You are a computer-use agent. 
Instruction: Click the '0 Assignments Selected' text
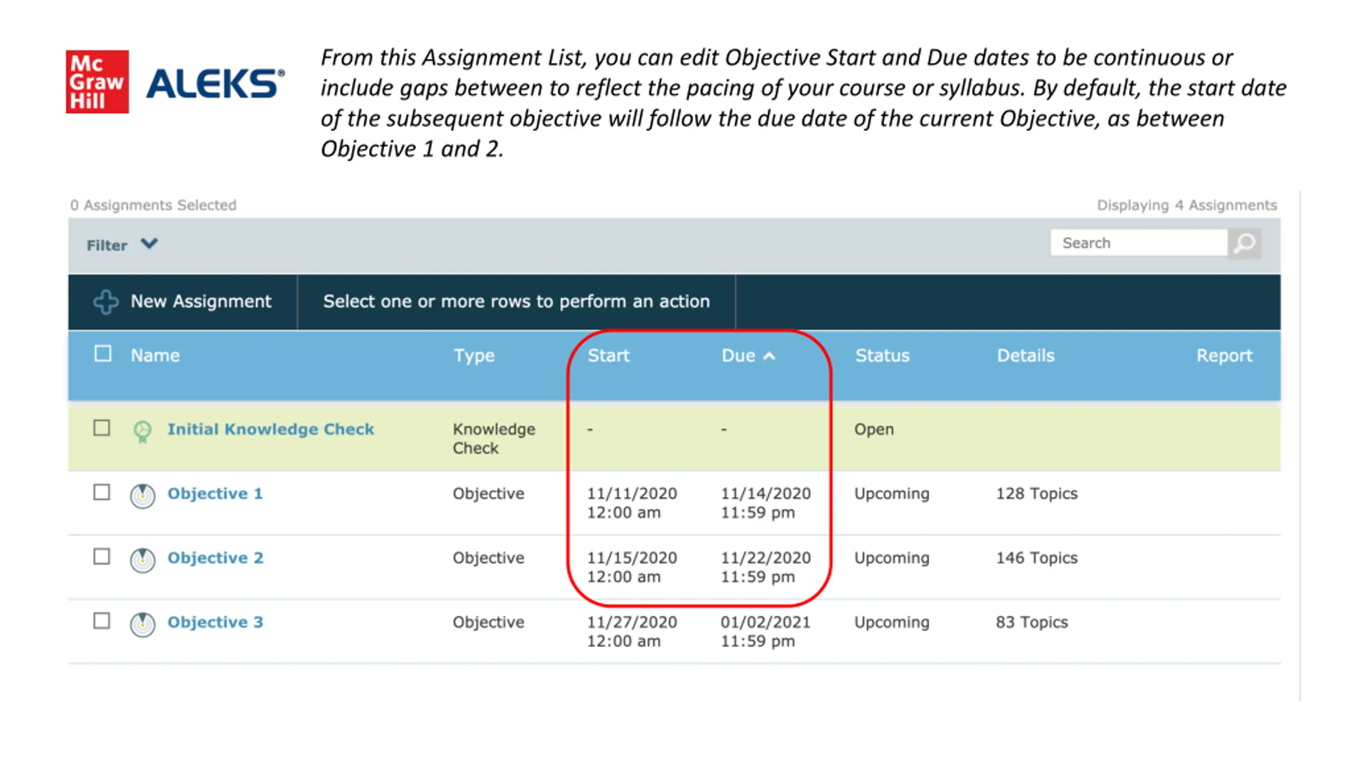coord(153,205)
